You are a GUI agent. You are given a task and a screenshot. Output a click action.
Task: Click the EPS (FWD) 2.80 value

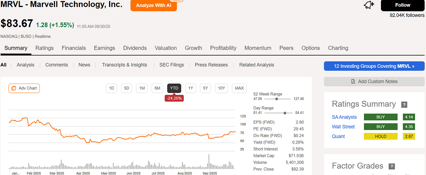coord(300,122)
